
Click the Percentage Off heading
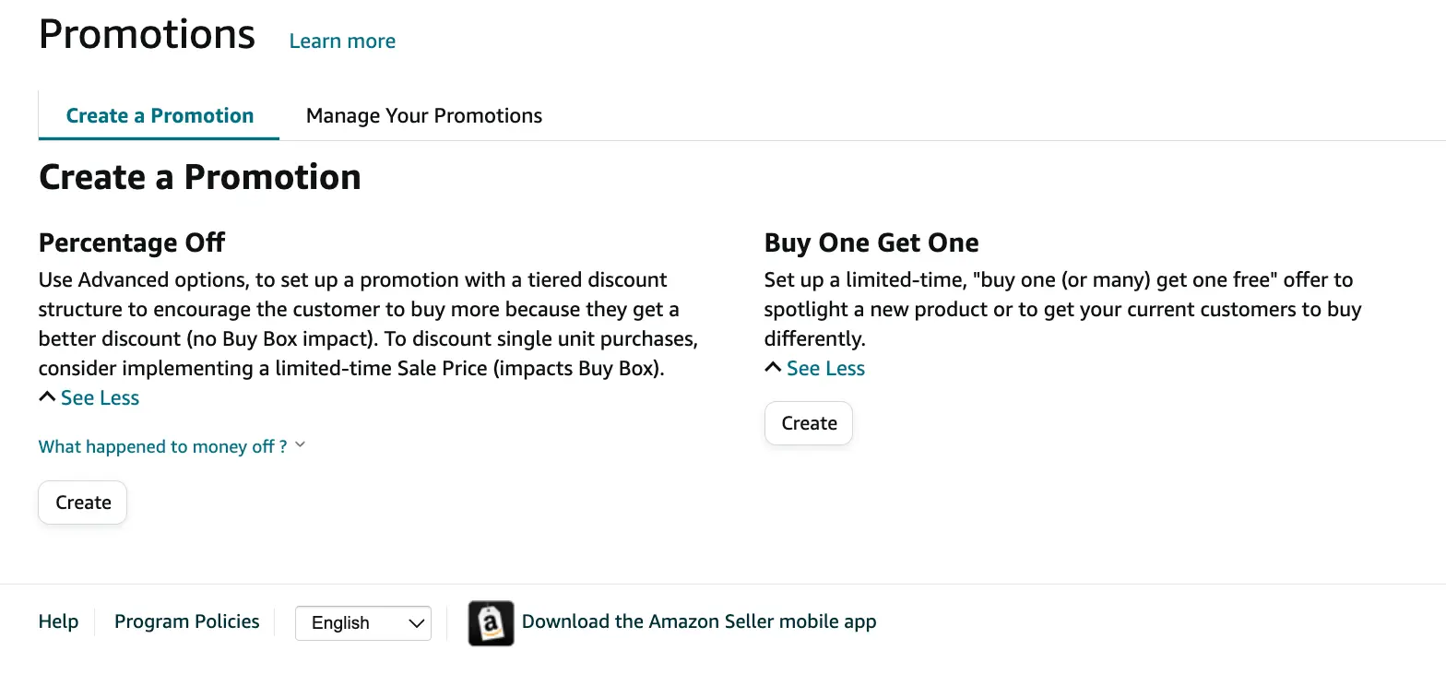pyautogui.click(x=131, y=242)
